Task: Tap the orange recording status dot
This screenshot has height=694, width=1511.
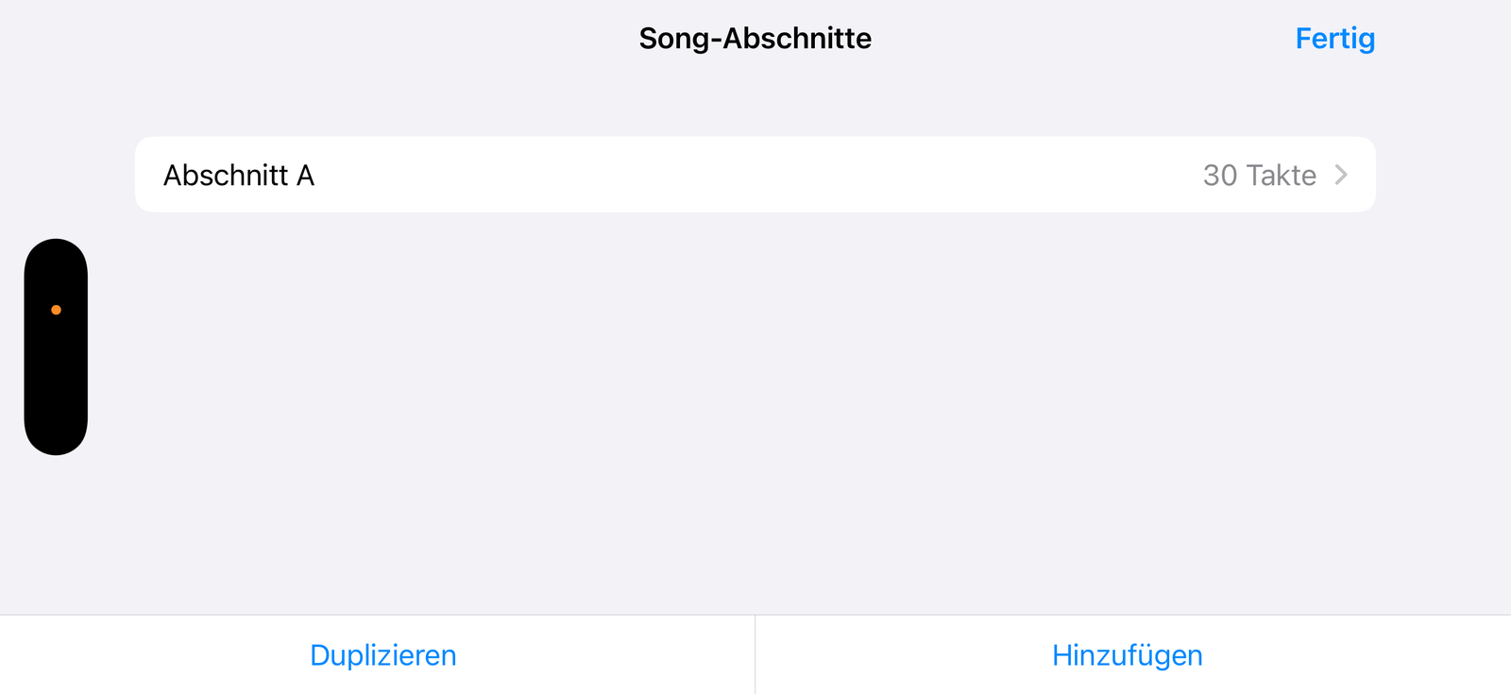Action: pyautogui.click(x=56, y=310)
